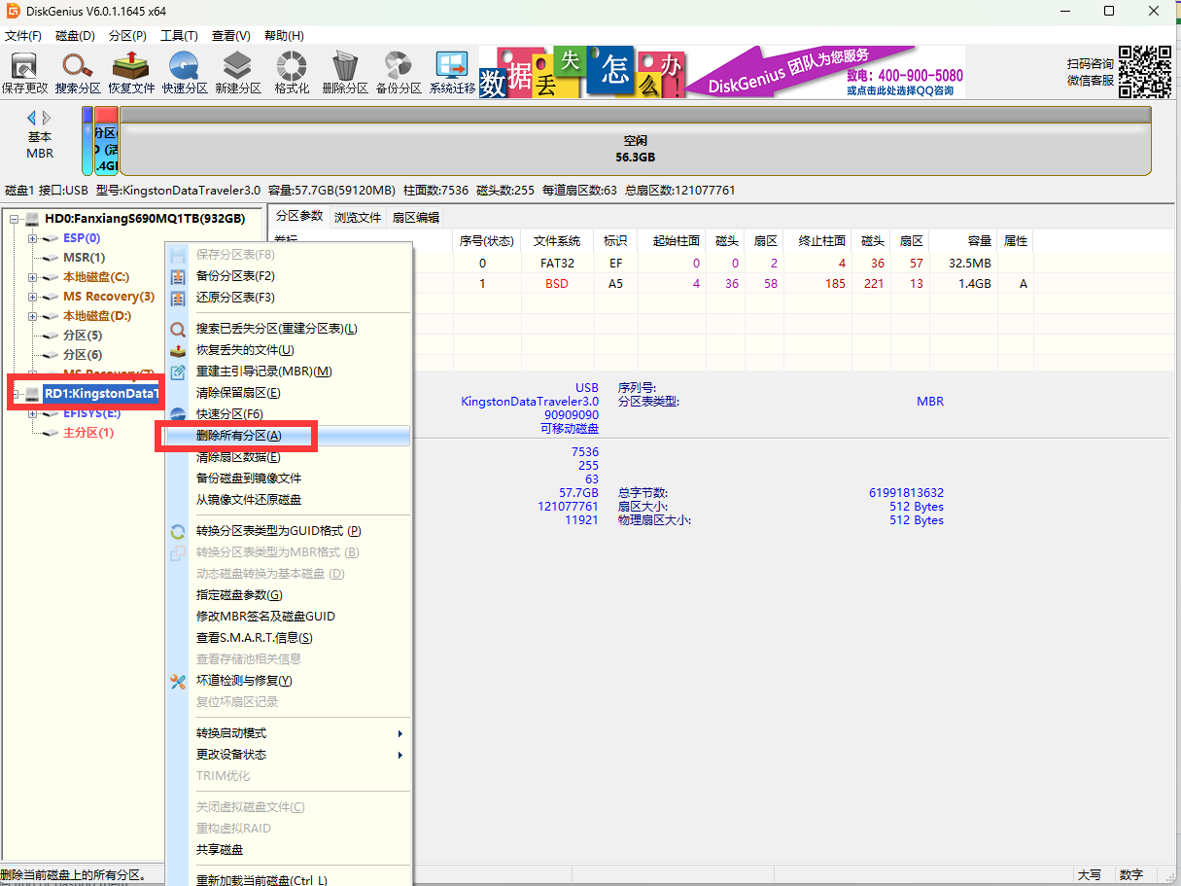Click the BSD file system table cell
The width and height of the screenshot is (1181, 886).
[x=557, y=284]
